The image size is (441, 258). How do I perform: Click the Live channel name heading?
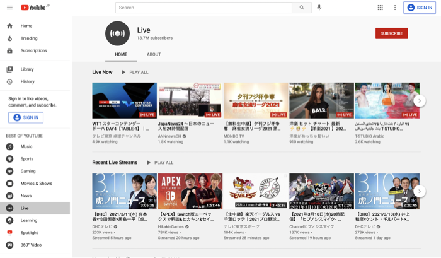coord(144,30)
